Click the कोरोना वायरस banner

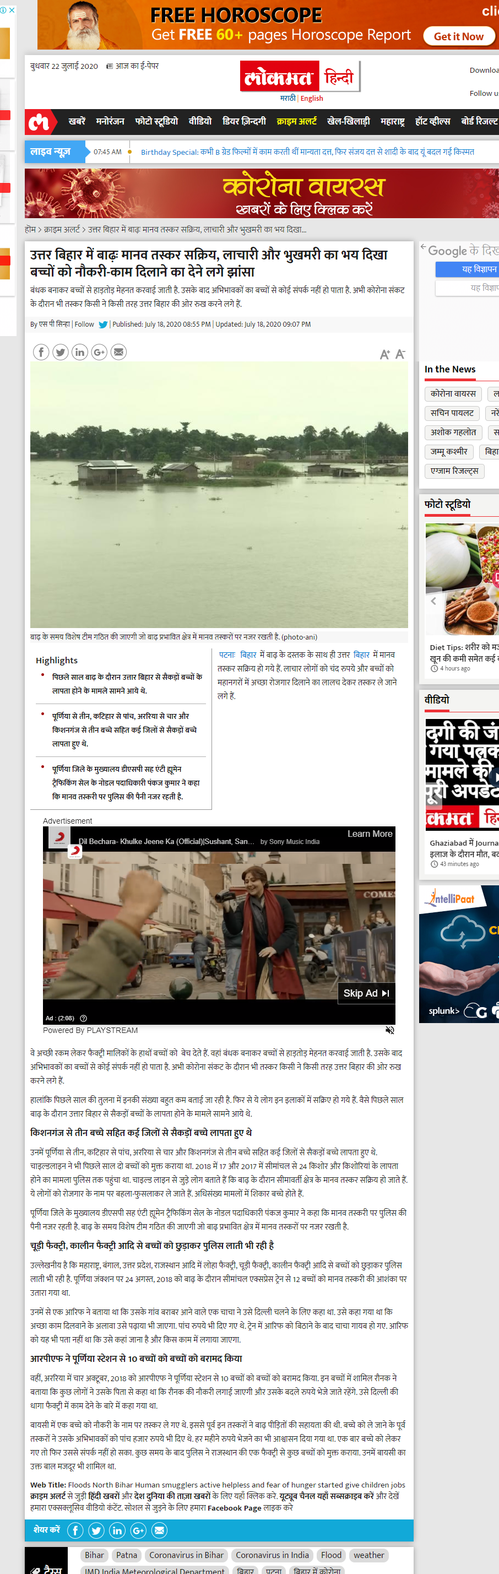pyautogui.click(x=262, y=194)
